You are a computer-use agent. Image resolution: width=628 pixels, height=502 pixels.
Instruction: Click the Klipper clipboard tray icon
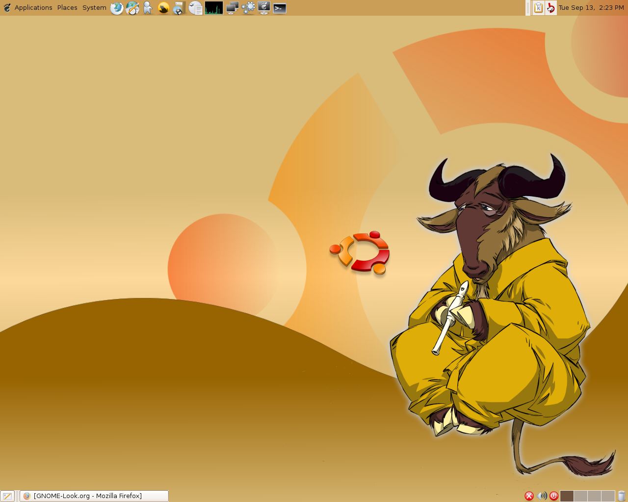tap(538, 8)
